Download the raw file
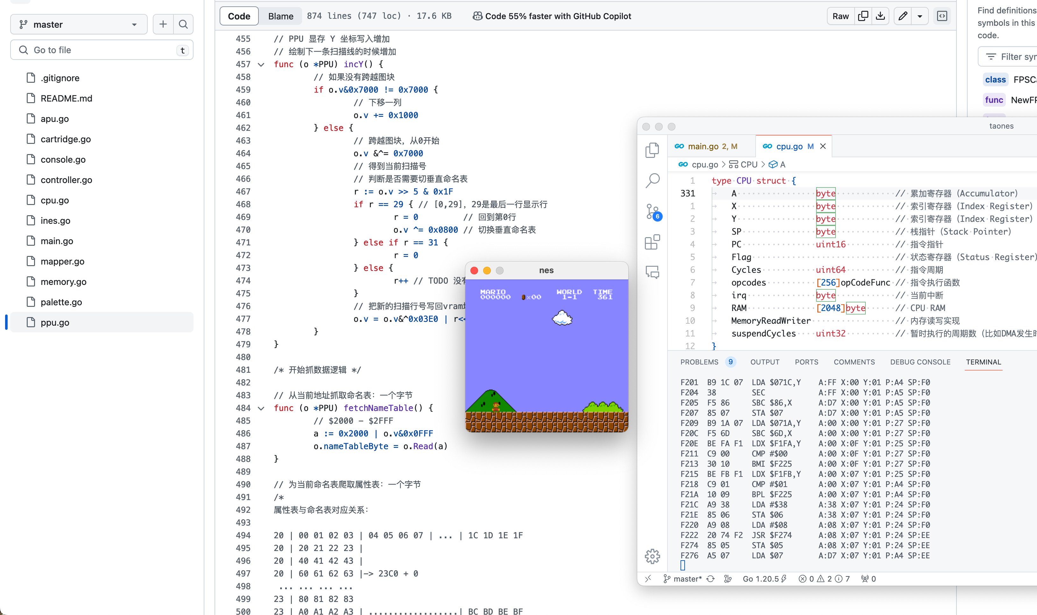Viewport: 1037px width, 615px height. pos(880,16)
